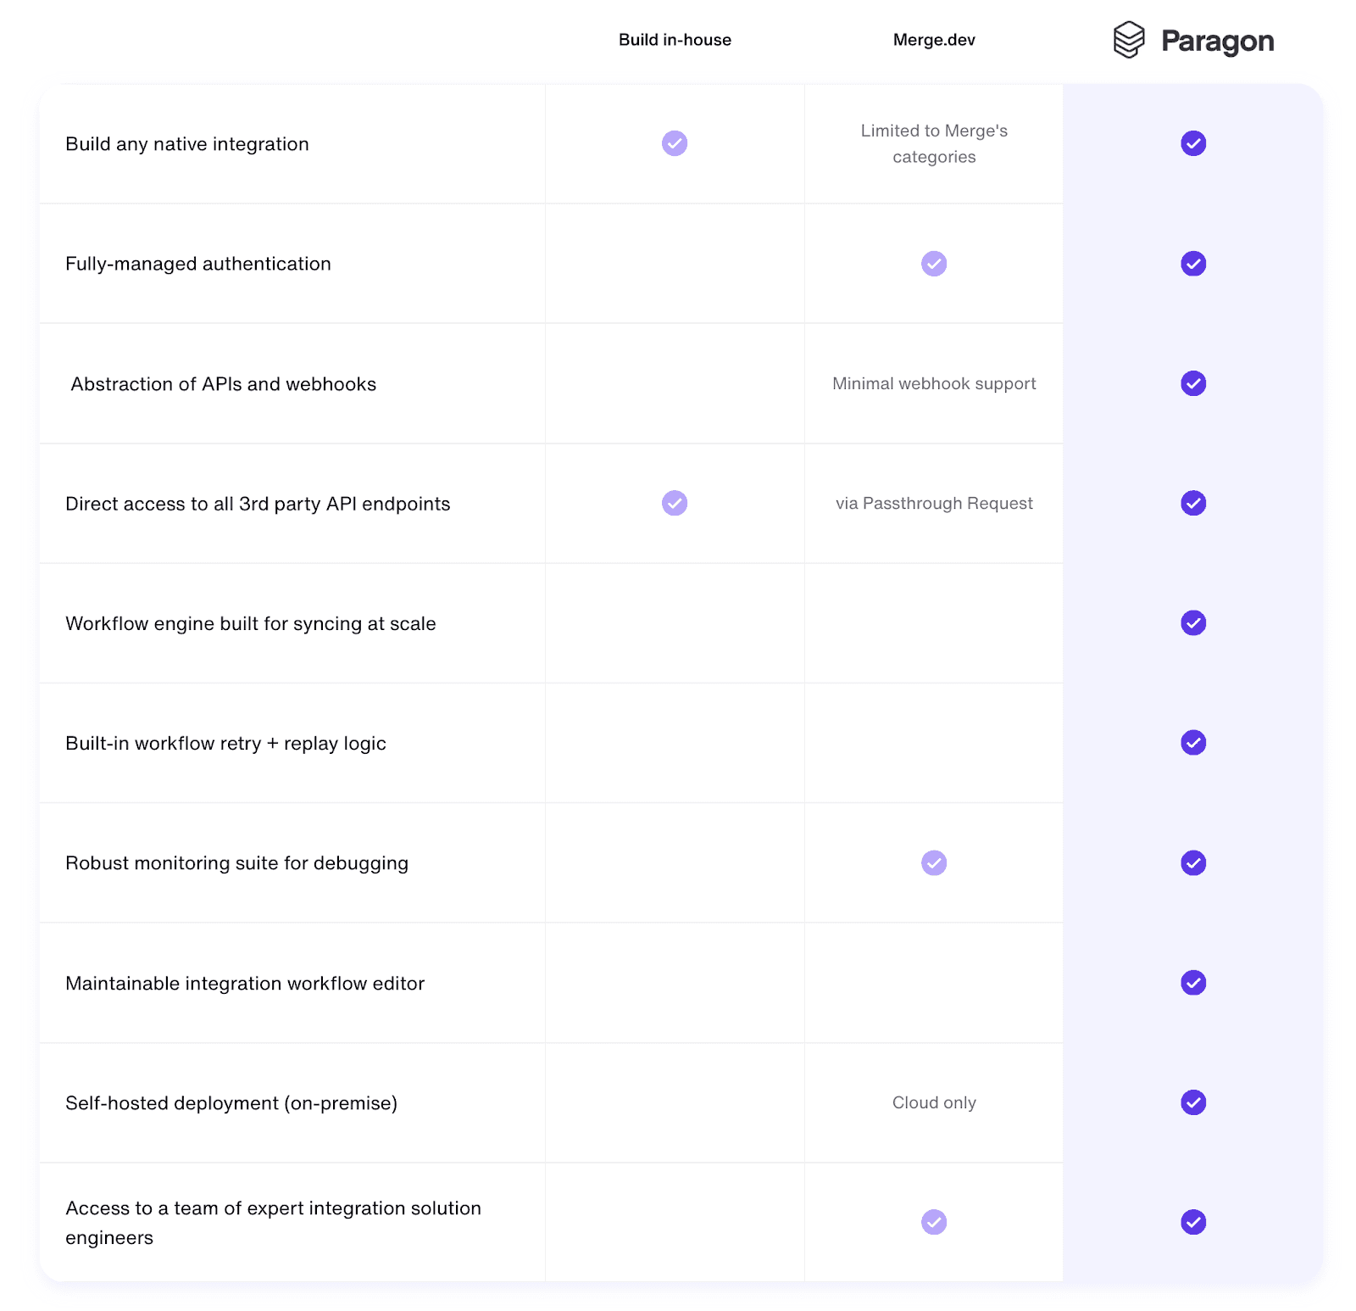The width and height of the screenshot is (1356, 1311).
Task: Click the Paragon brand name text
Action: click(1217, 41)
